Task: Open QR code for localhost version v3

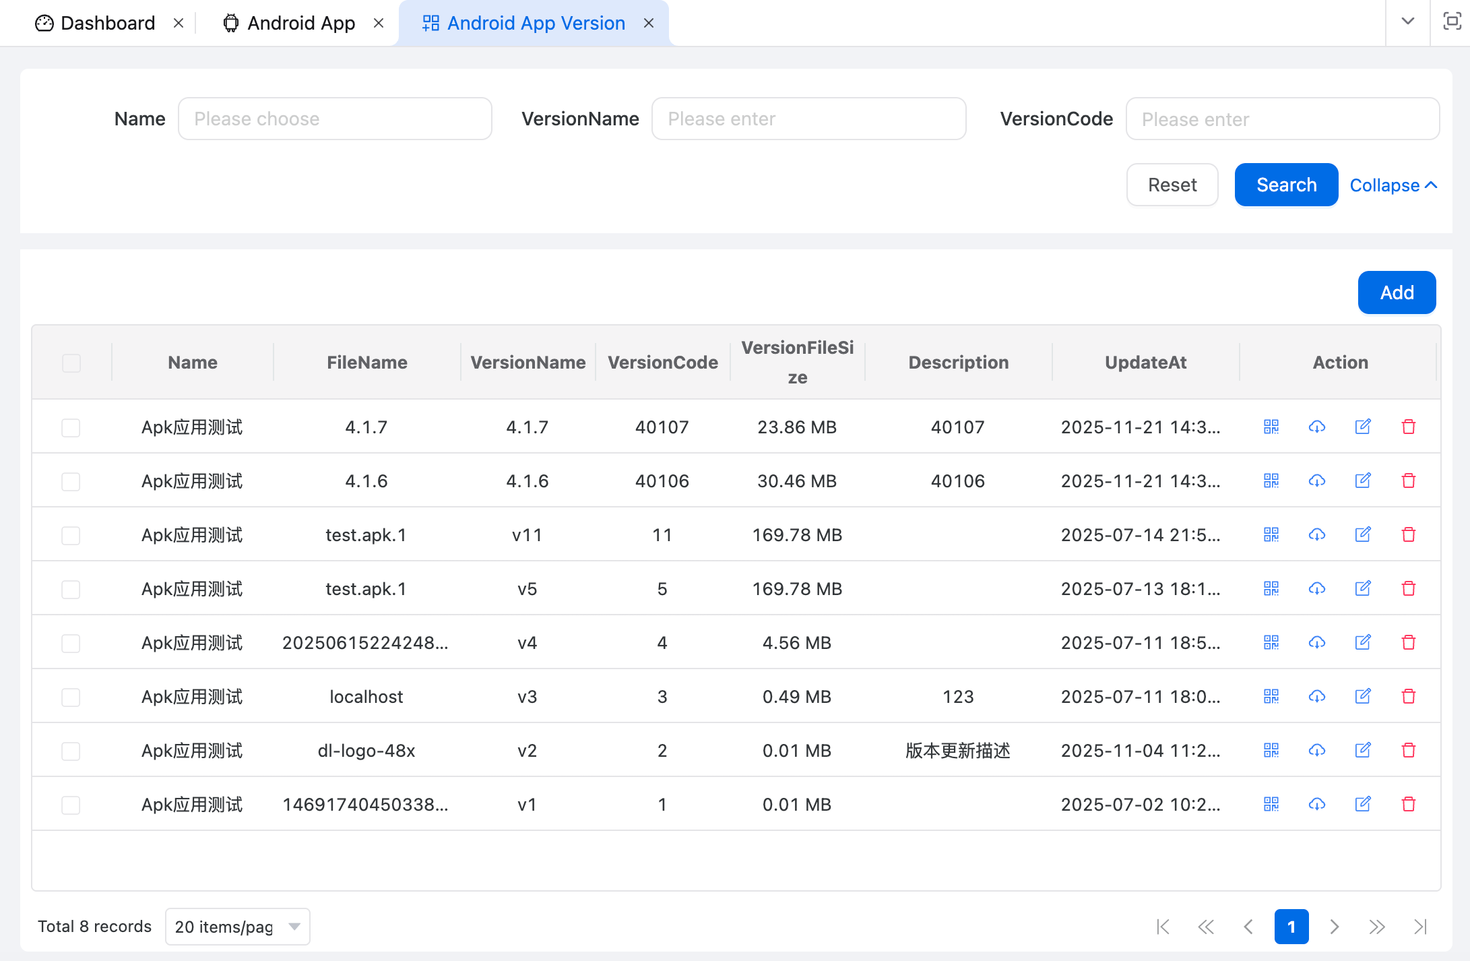Action: [x=1271, y=696]
